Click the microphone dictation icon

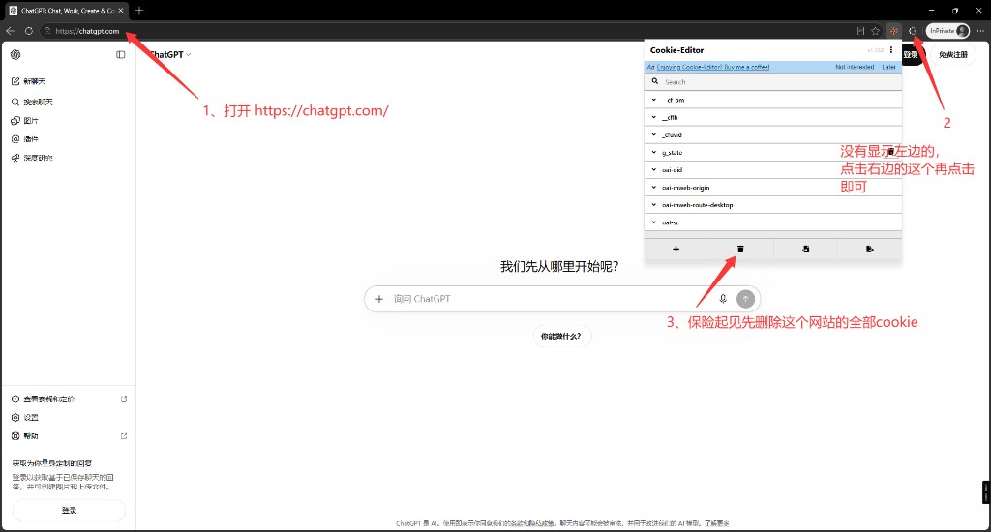pos(723,299)
